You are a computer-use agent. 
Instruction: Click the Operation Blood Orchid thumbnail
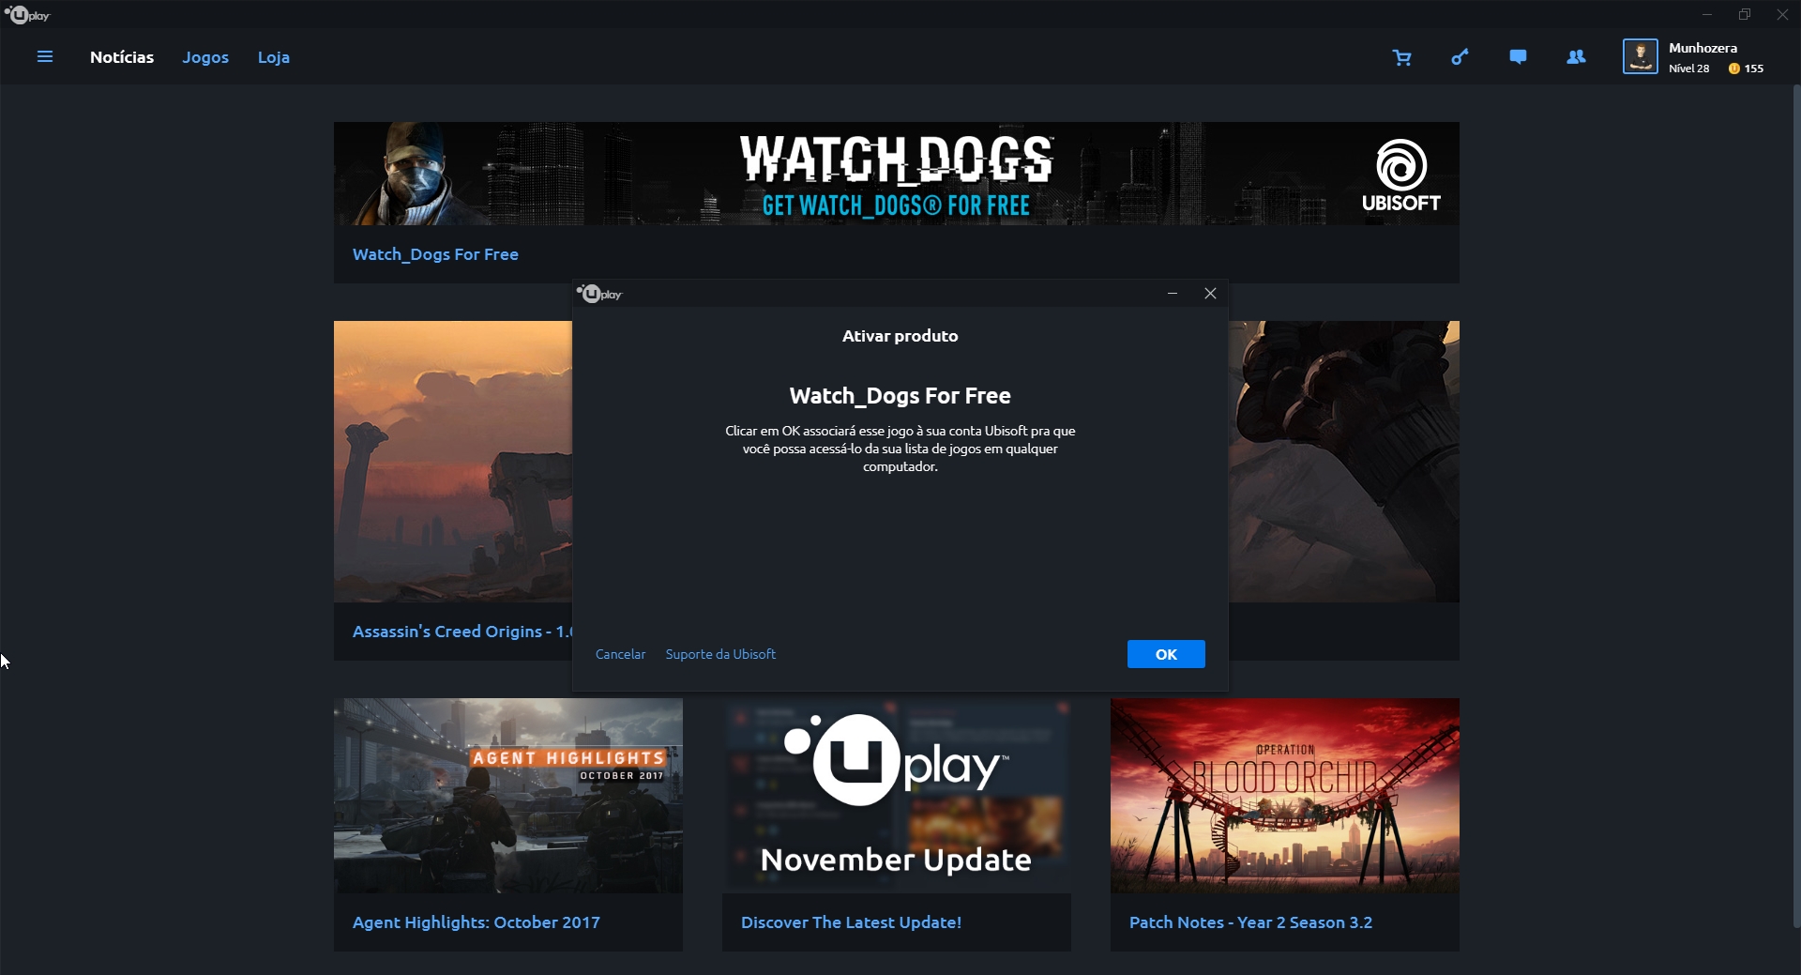coord(1285,796)
